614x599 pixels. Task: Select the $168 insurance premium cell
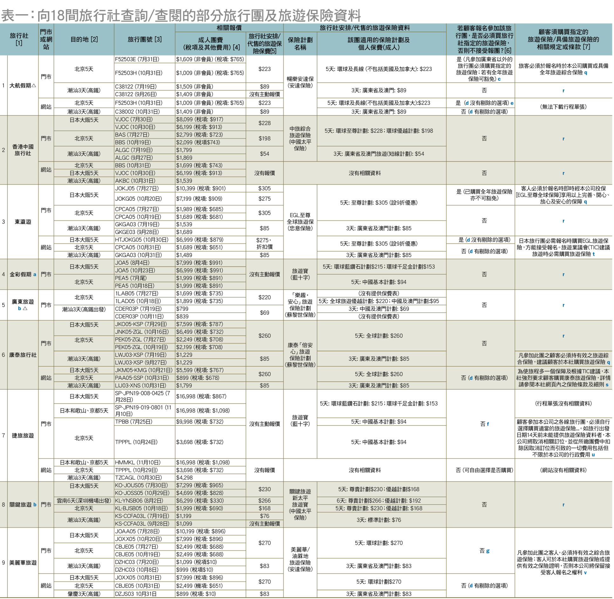tap(264, 508)
